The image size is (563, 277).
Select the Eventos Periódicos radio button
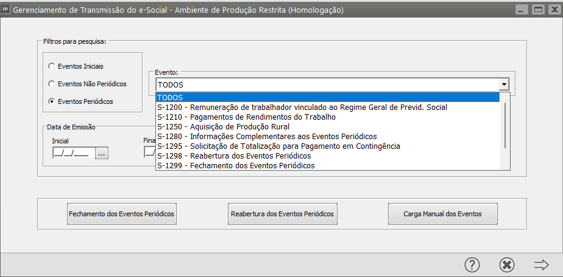click(x=52, y=101)
